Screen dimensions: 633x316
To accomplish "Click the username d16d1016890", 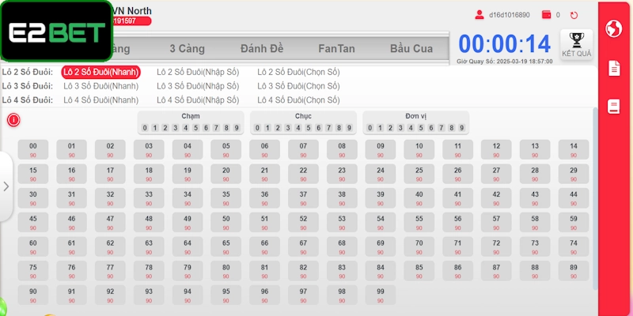I will point(510,15).
